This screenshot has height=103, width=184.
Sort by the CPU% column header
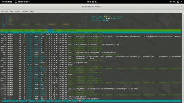tap(50, 30)
